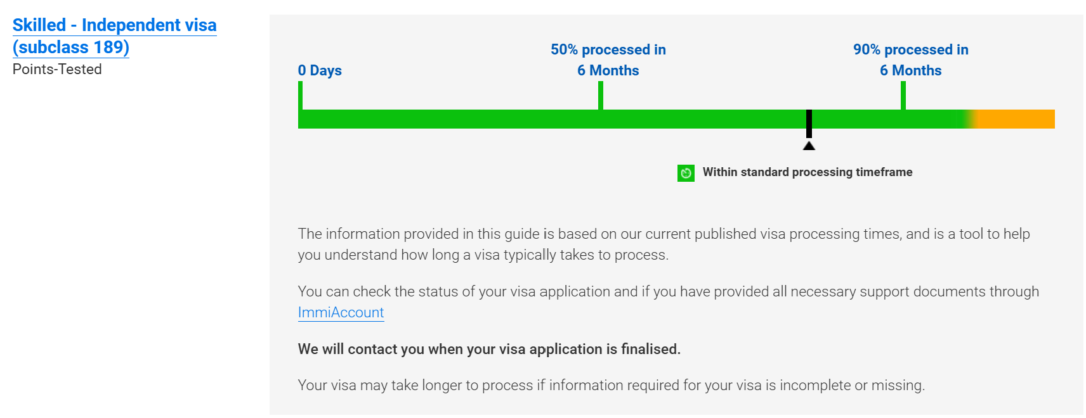Screen dimensions: 1086x418
Task: Click the '(subclass 189)' link line
Action: (71, 47)
